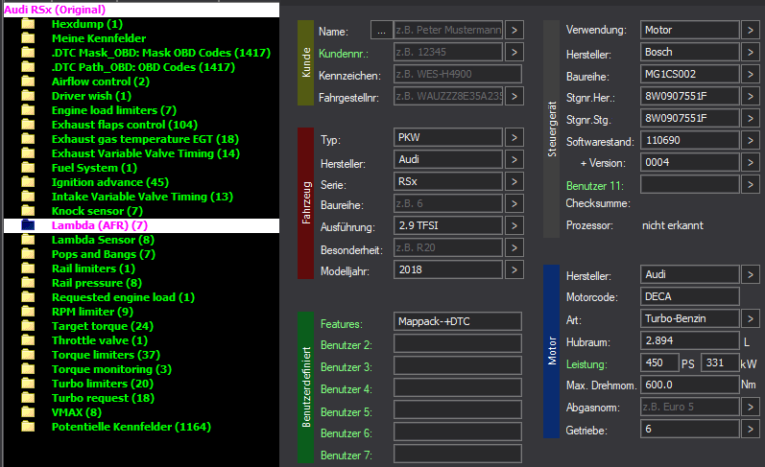Click the Max. Drehmom. field showing 600.0
This screenshot has width=765, height=467.
coord(690,385)
